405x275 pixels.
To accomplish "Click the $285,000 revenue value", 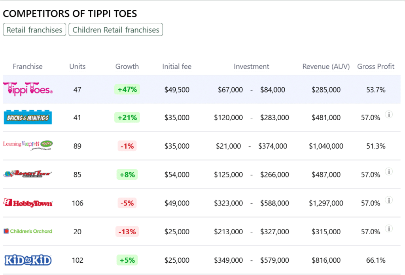I will click(x=326, y=90).
